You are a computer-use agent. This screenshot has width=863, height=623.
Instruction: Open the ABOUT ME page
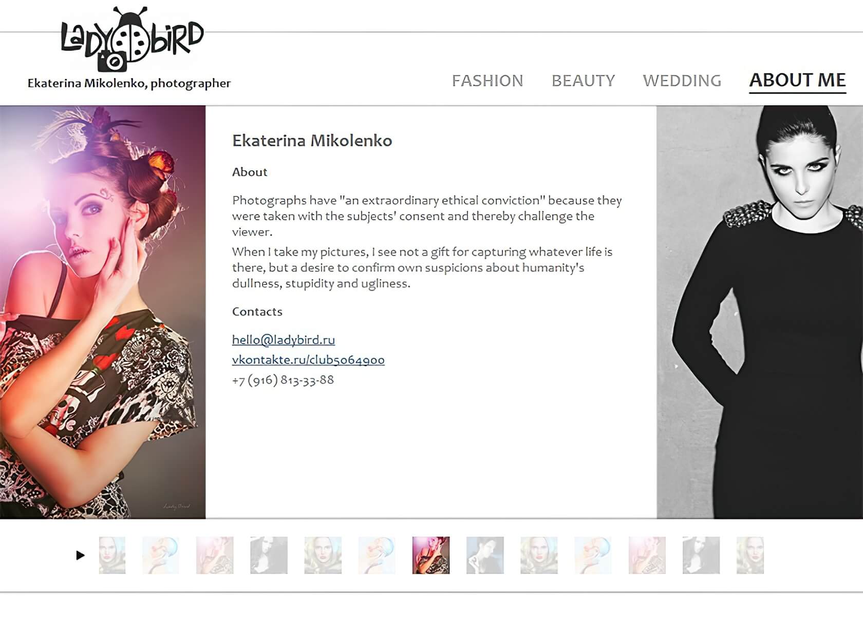pyautogui.click(x=797, y=81)
